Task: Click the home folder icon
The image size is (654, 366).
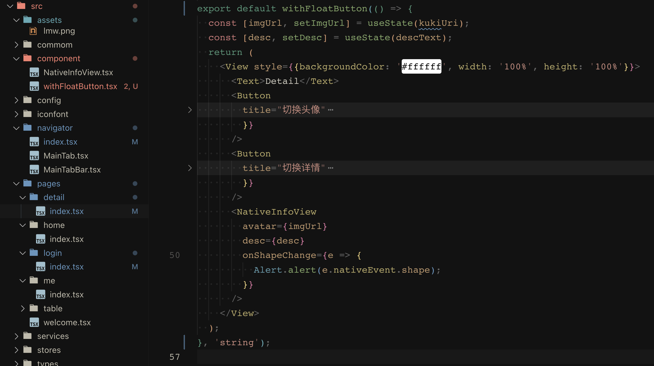Action: 34,225
